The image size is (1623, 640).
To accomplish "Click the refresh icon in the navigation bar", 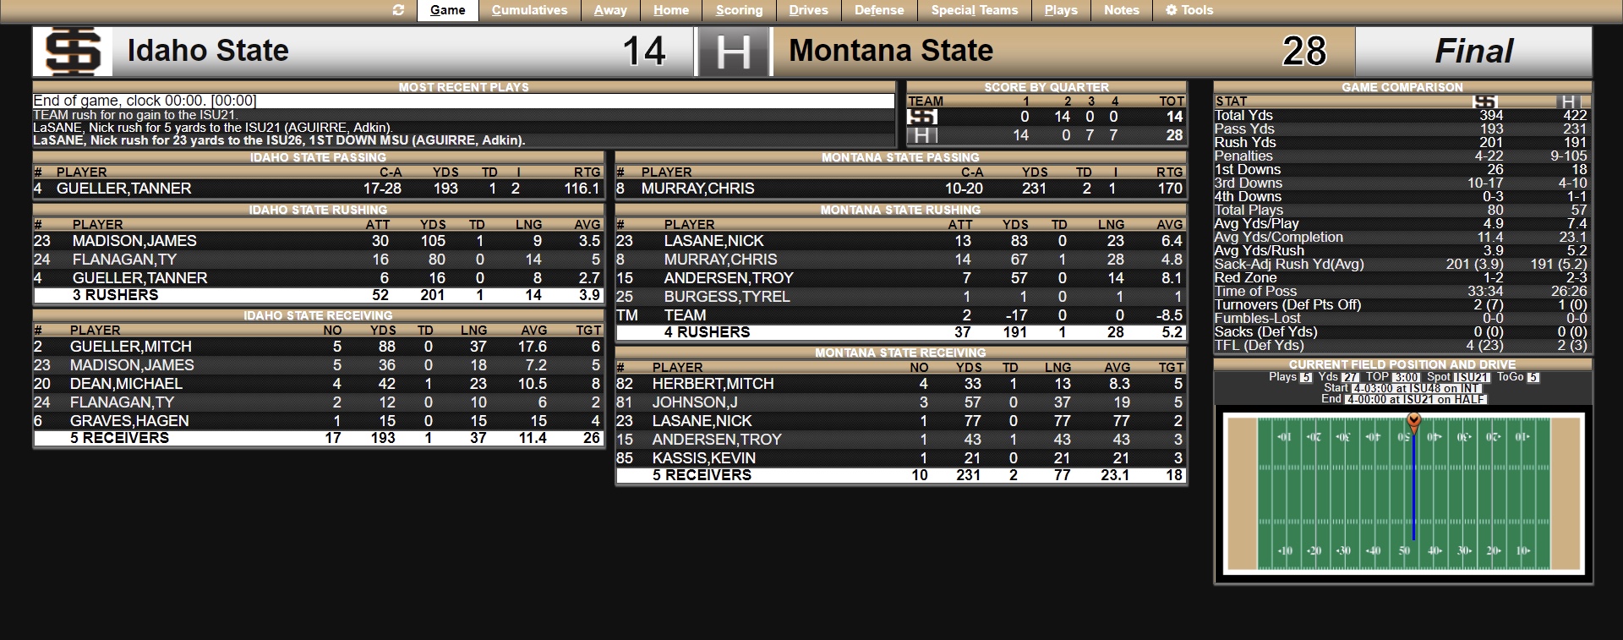I will [399, 10].
